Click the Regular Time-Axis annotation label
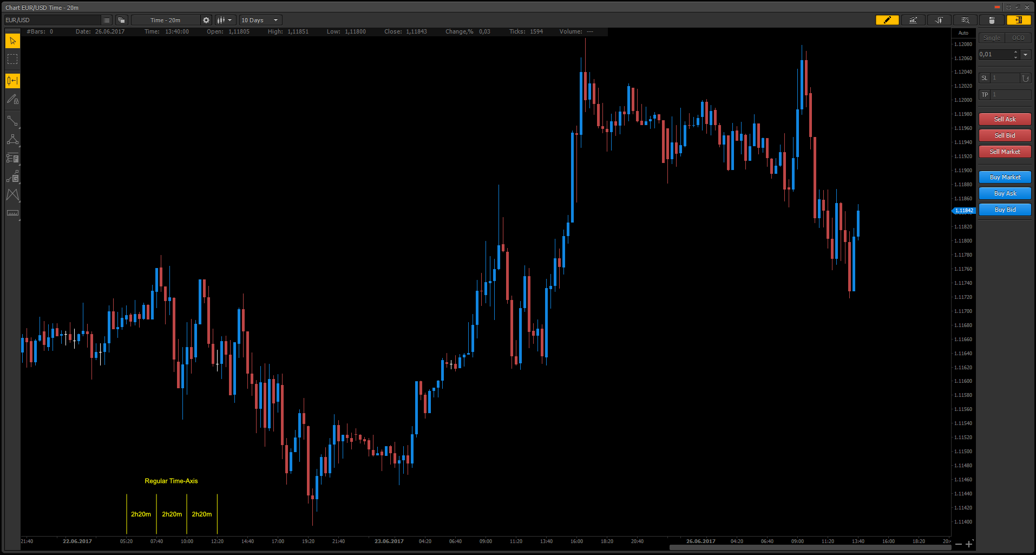 click(x=171, y=481)
